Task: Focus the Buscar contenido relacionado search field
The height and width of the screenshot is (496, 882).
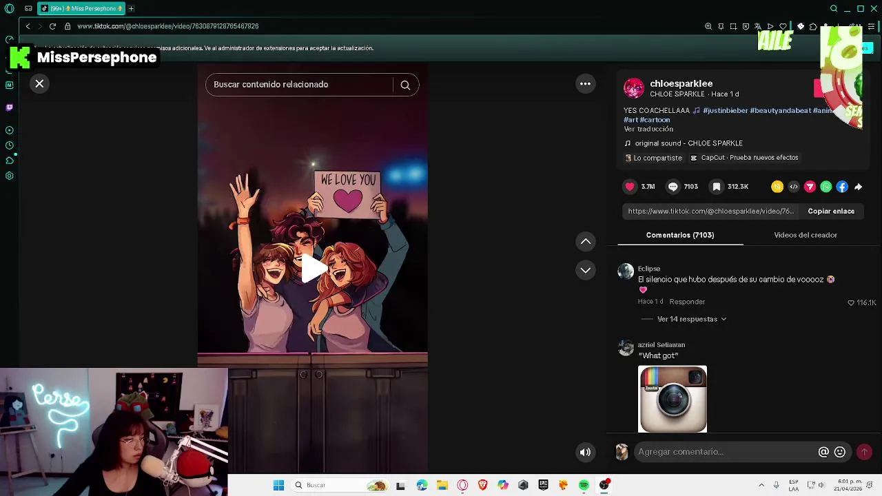Action: click(300, 85)
